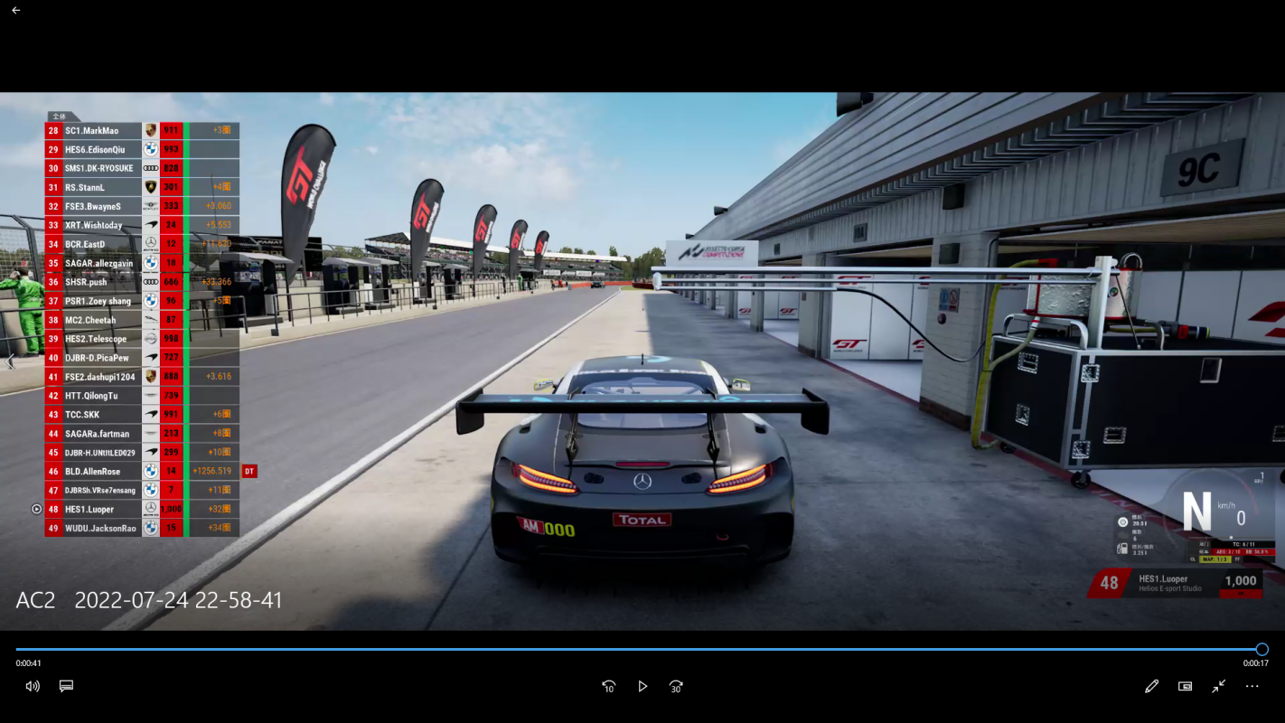The height and width of the screenshot is (723, 1285).
Task: Click leaderboard row SAGAR.allezgavin
Action: (x=142, y=264)
